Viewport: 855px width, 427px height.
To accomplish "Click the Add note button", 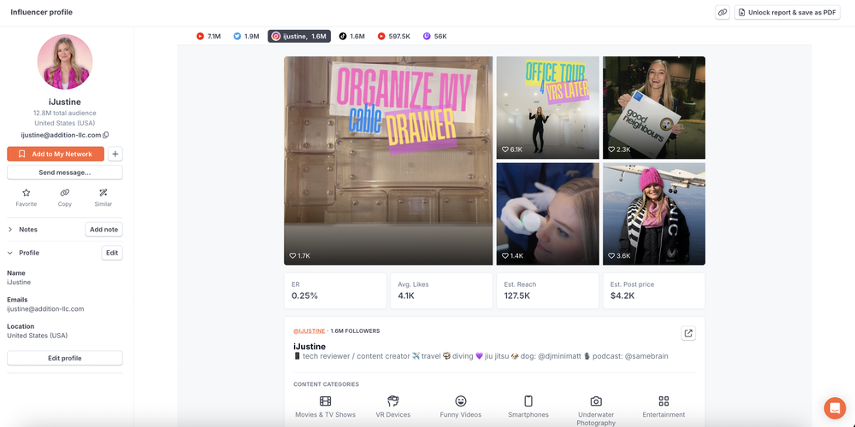I will click(103, 230).
